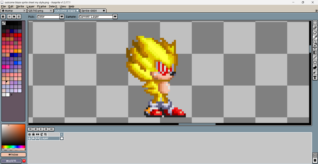This screenshot has width=318, height=164.
Task: Select the Move tool
Action: pyautogui.click(x=315, y=47)
